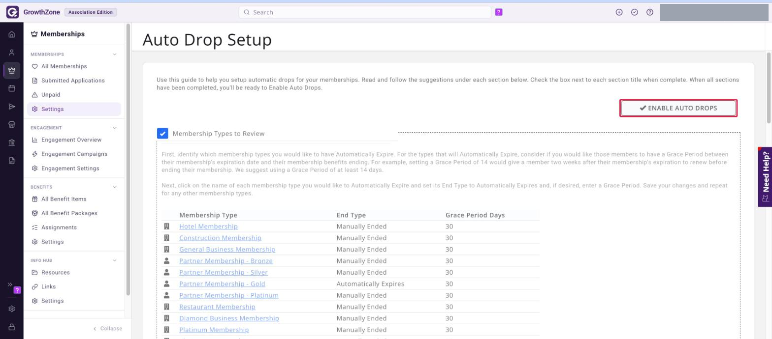The height and width of the screenshot is (339, 772).
Task: Click grace period 30 in Restaurant Membership row
Action: (450, 307)
